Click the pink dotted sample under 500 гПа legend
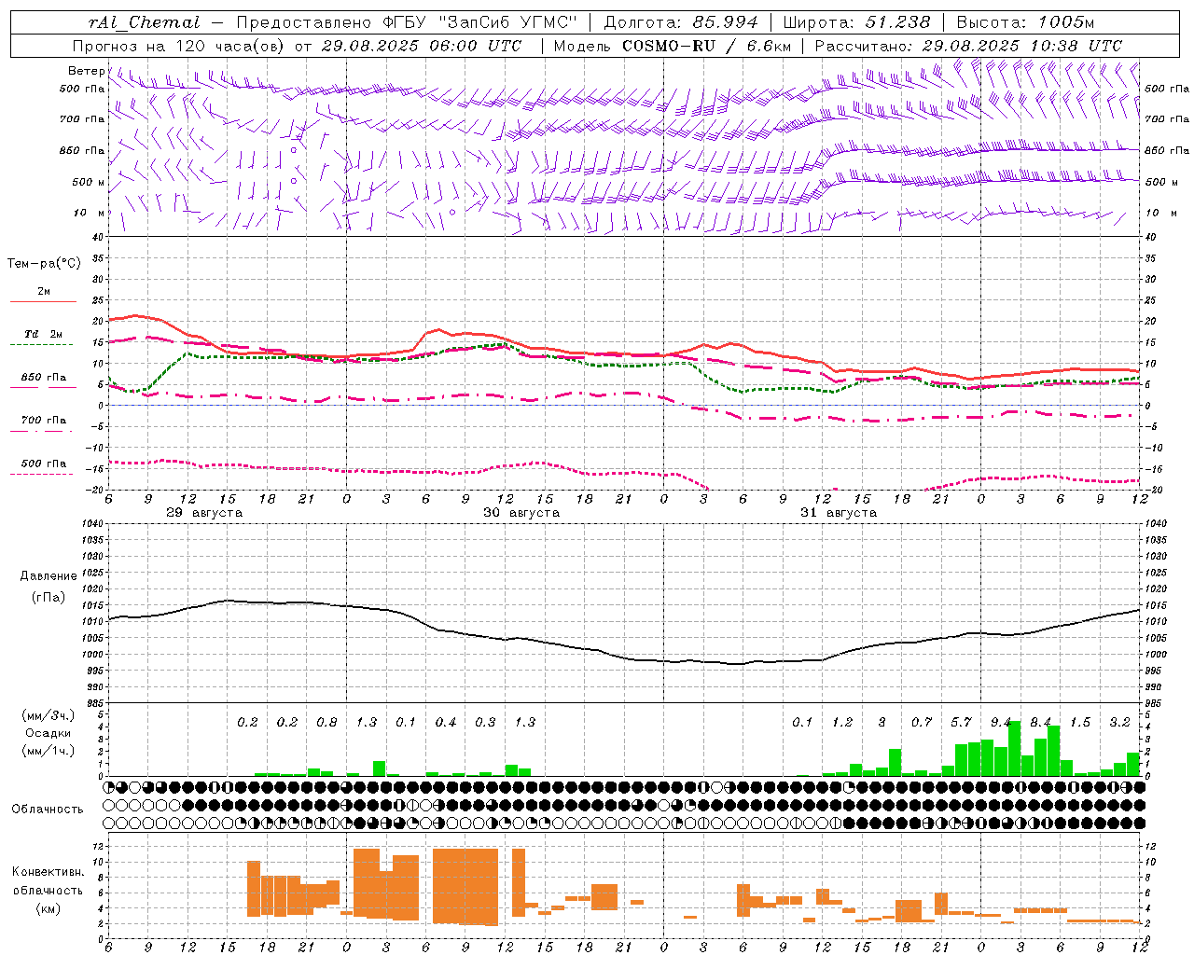Screen dimensions: 1194x955 (x=43, y=474)
